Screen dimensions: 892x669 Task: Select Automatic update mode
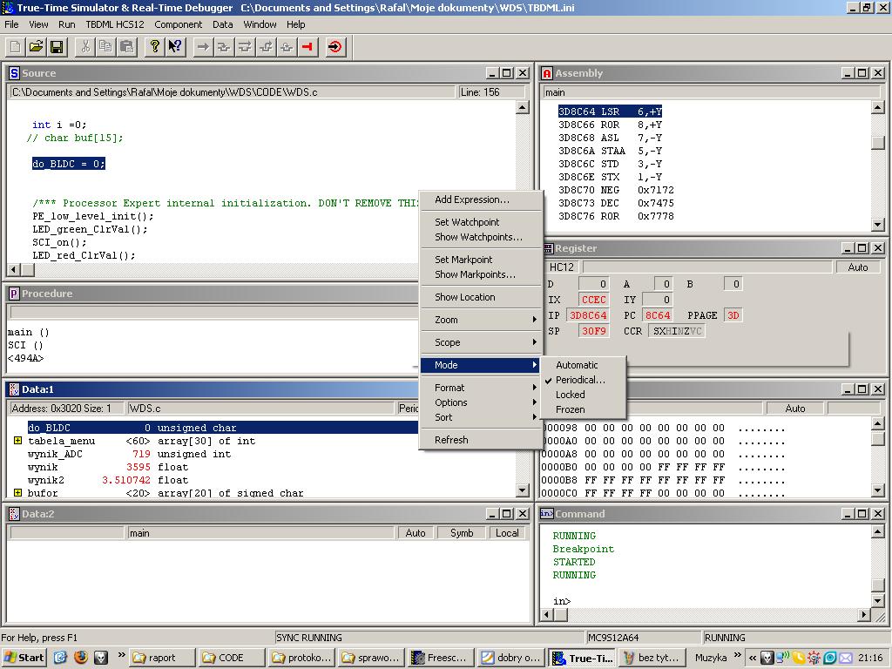577,365
